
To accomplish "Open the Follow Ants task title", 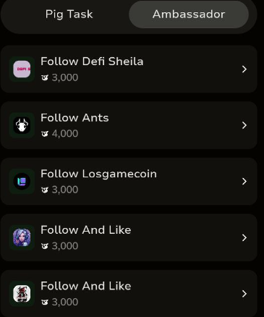I will pyautogui.click(x=74, y=118).
